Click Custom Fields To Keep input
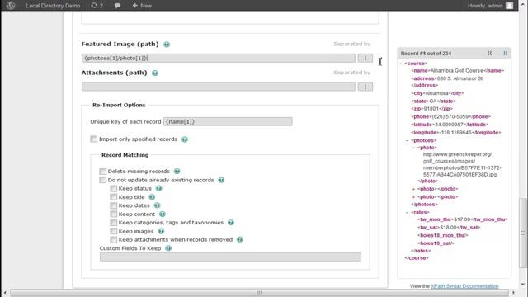 pos(230,257)
